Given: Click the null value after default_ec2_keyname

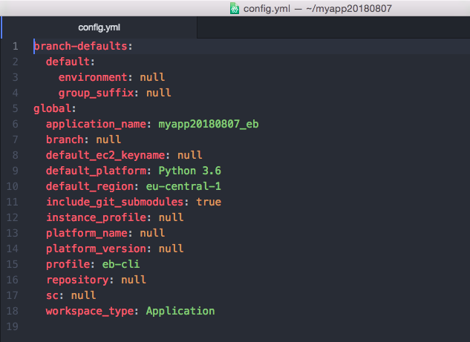Looking at the screenshot, I should tap(190, 155).
